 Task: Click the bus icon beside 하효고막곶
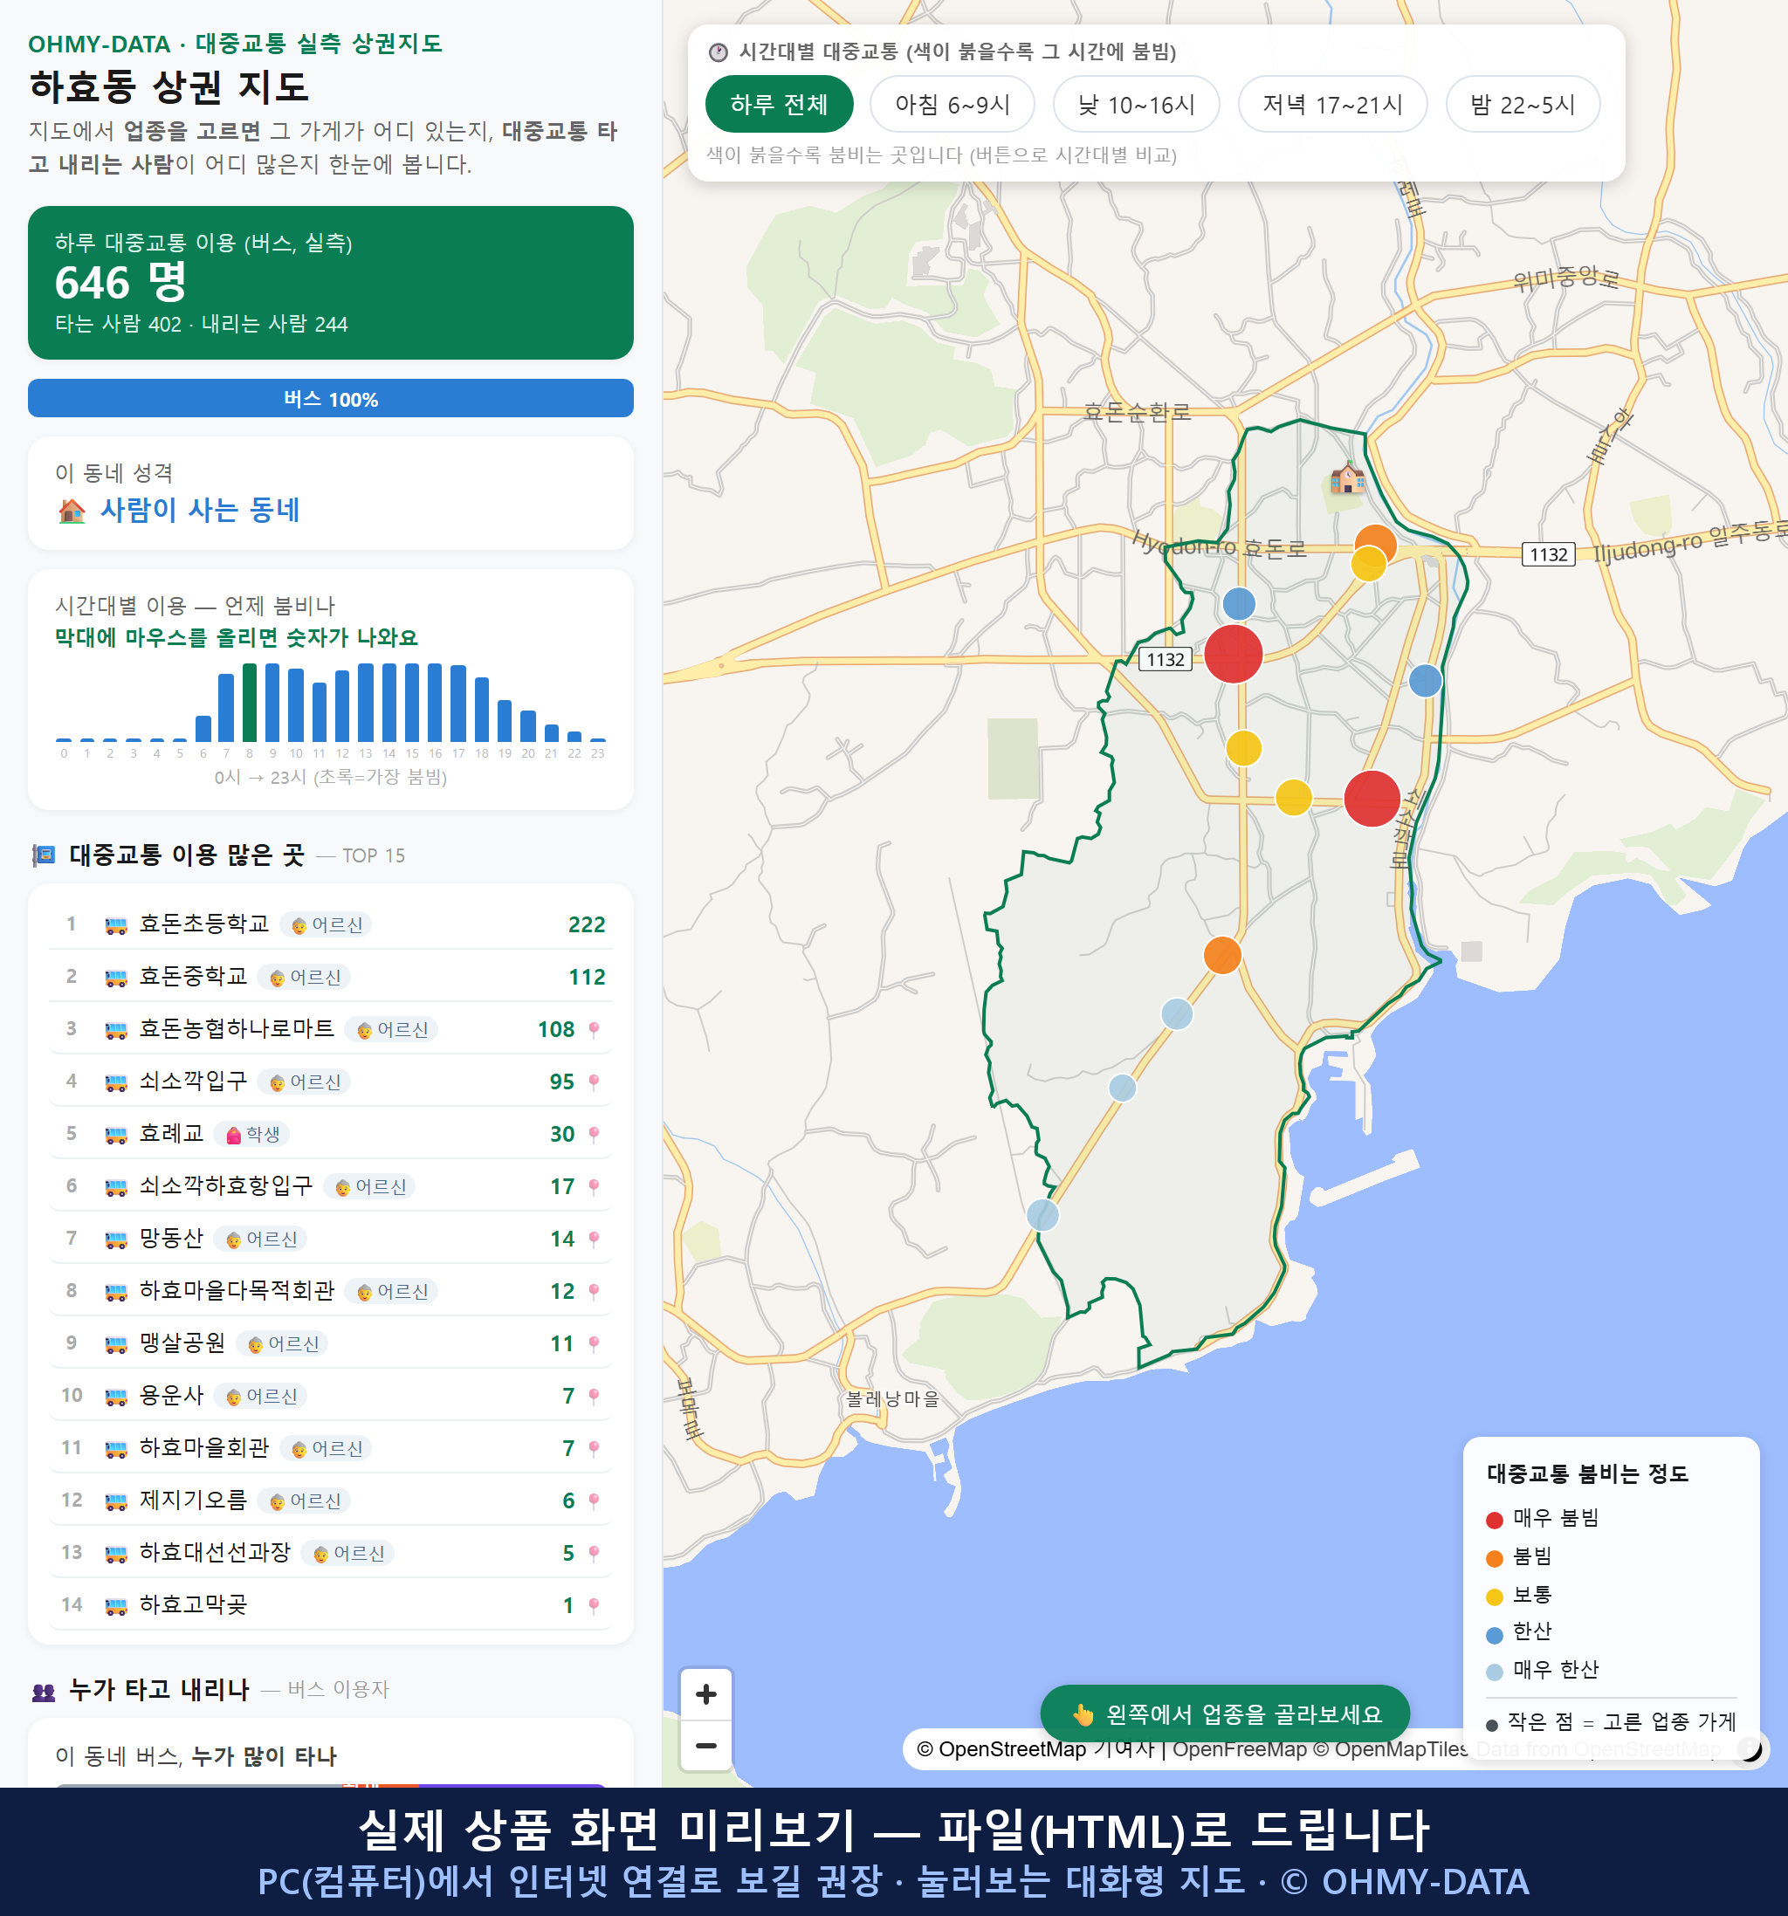click(x=115, y=1605)
